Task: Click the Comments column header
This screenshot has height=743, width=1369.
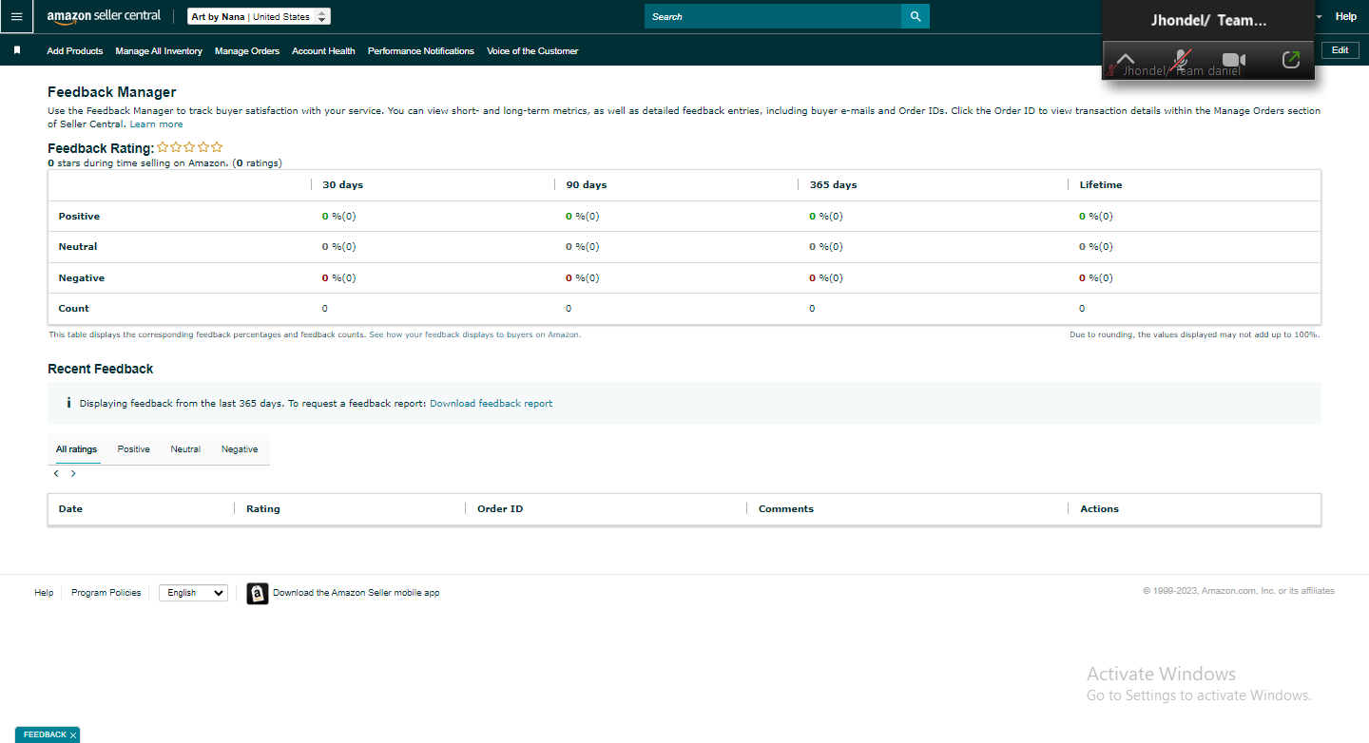Action: [x=786, y=509]
